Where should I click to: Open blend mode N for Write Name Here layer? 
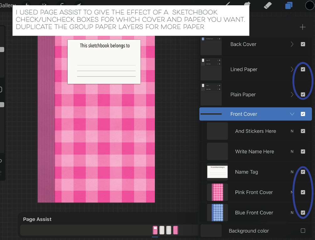[x=292, y=151]
